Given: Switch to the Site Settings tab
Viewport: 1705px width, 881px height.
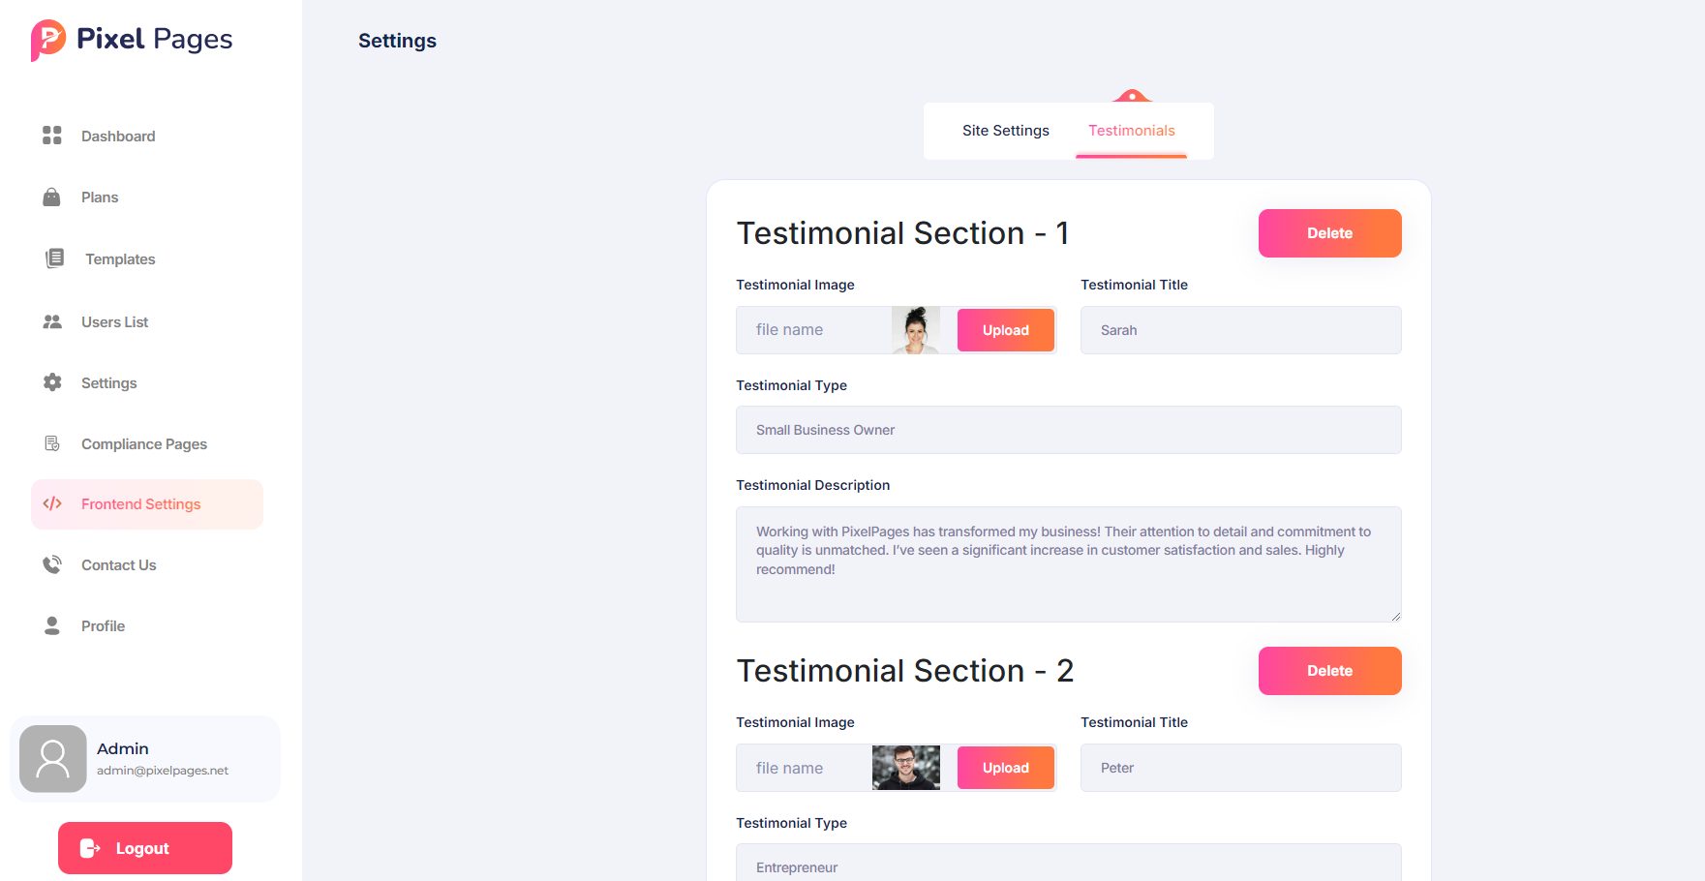Looking at the screenshot, I should (x=1005, y=131).
